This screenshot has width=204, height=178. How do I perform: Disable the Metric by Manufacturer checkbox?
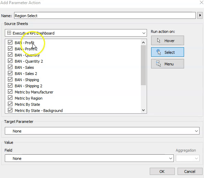click(x=10, y=92)
